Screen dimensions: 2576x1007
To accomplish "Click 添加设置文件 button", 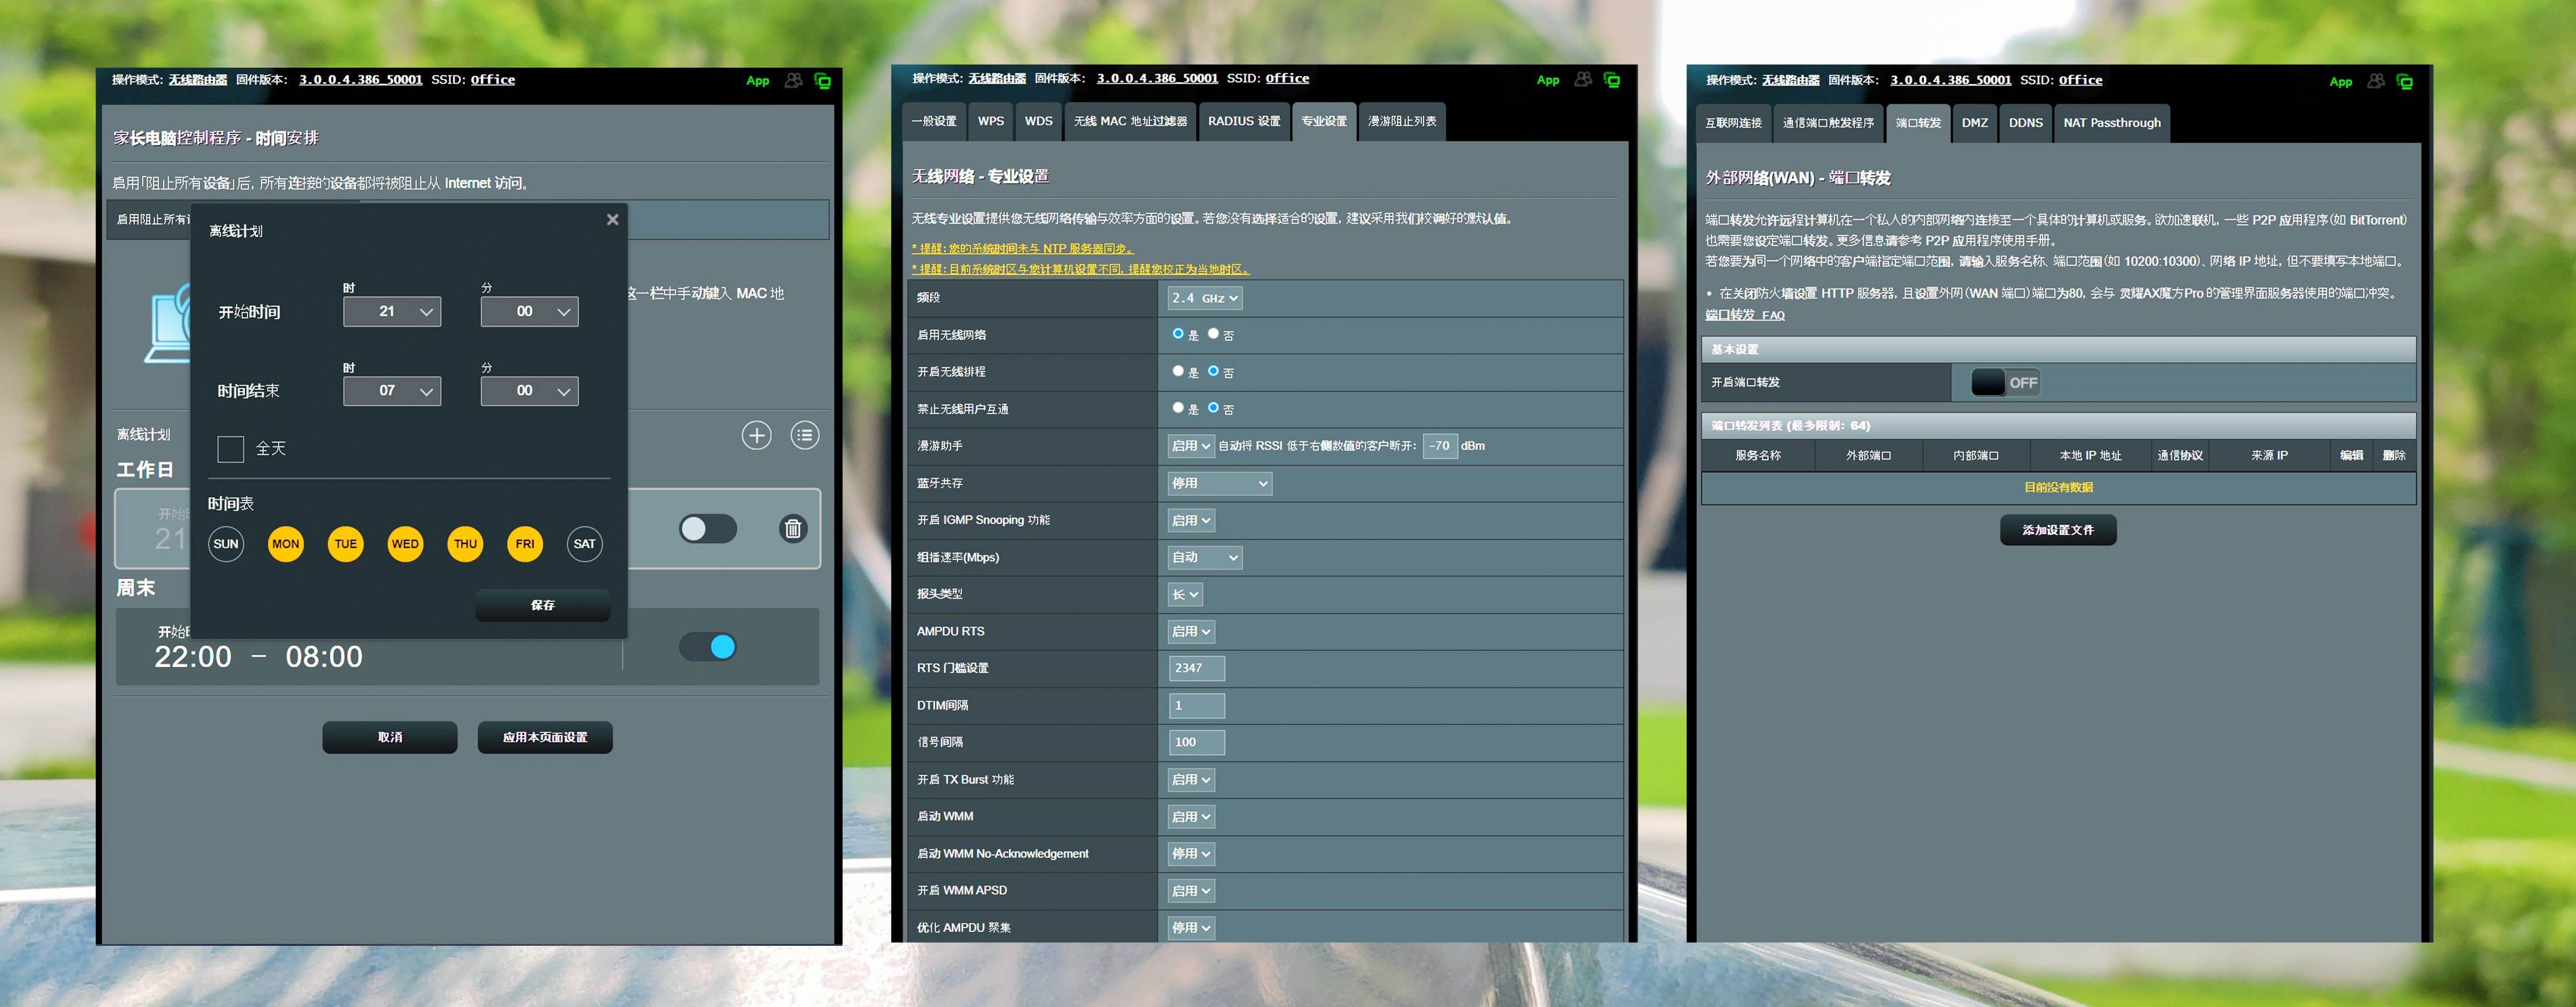I will (x=2058, y=530).
